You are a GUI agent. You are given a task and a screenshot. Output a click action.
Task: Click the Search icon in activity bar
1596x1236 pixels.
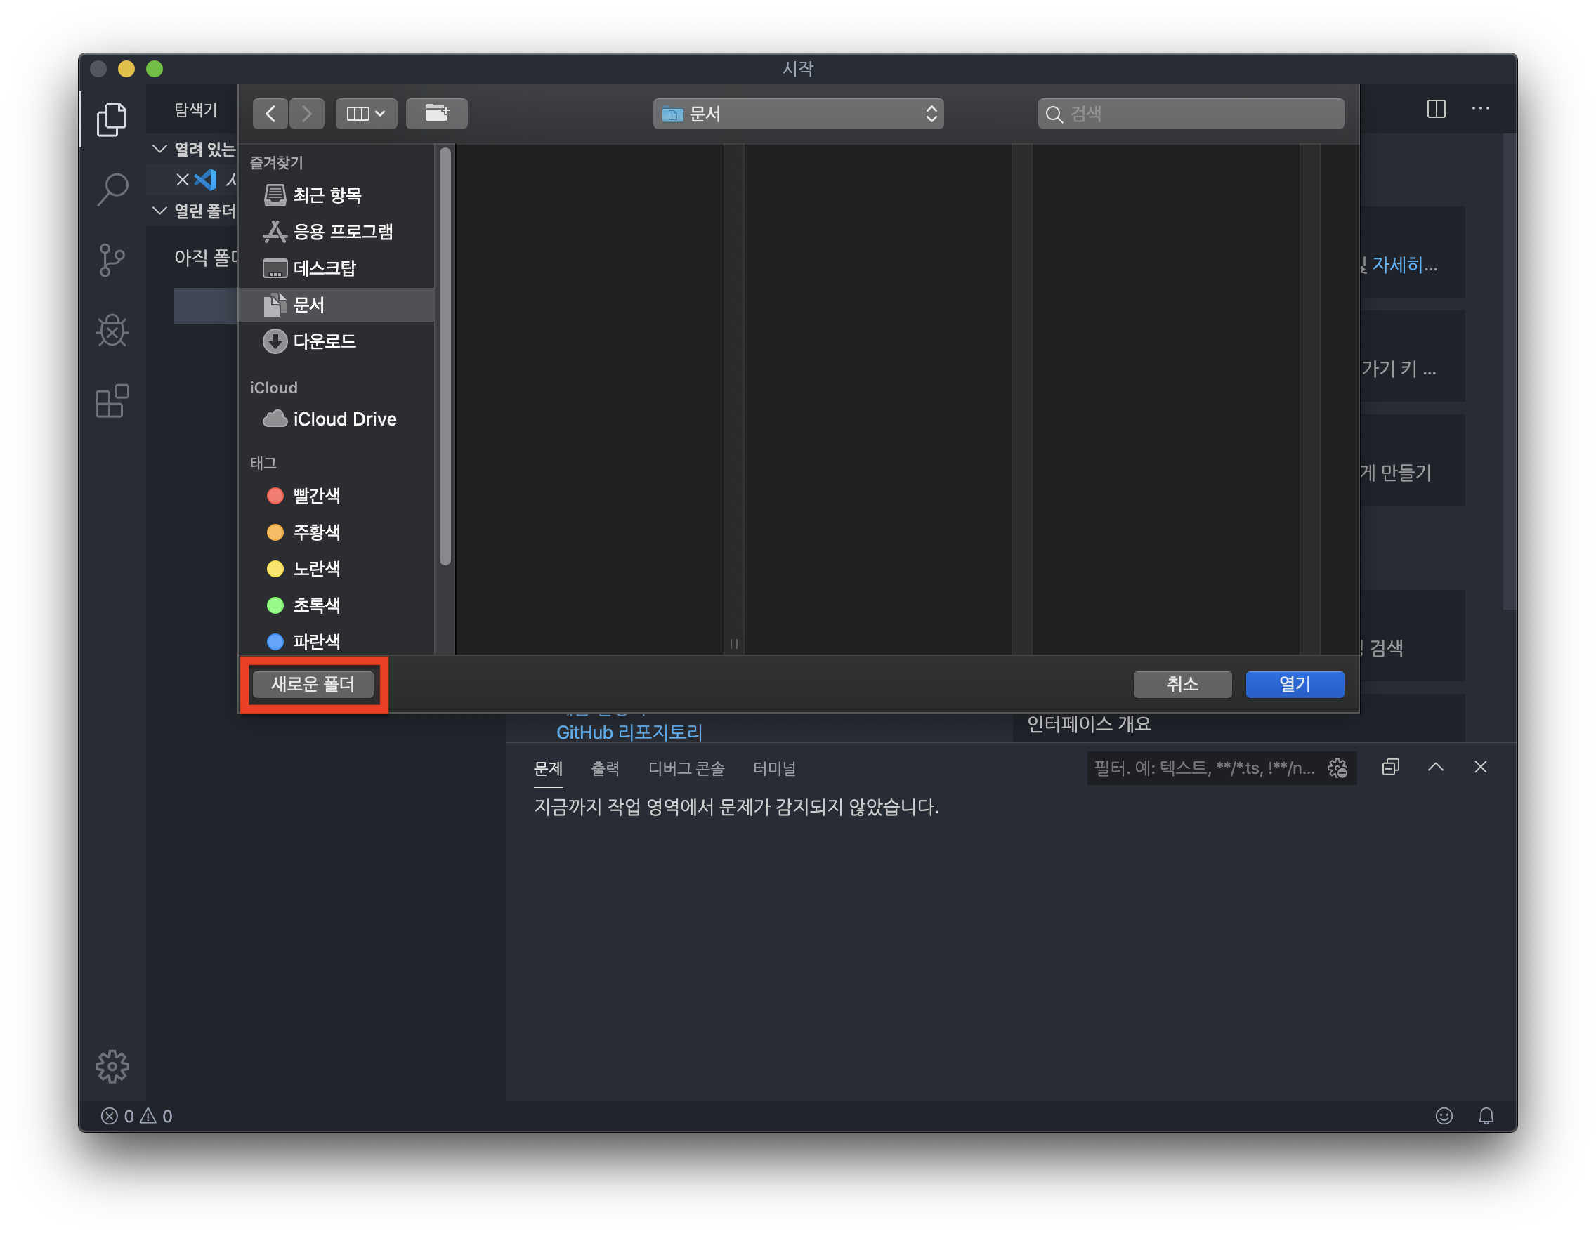click(112, 190)
